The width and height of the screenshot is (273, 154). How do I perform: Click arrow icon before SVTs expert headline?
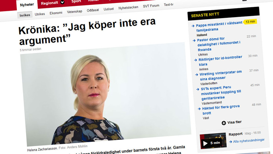coord(198,90)
